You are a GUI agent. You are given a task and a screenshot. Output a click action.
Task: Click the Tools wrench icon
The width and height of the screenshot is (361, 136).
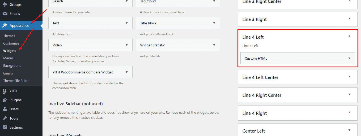(5, 118)
